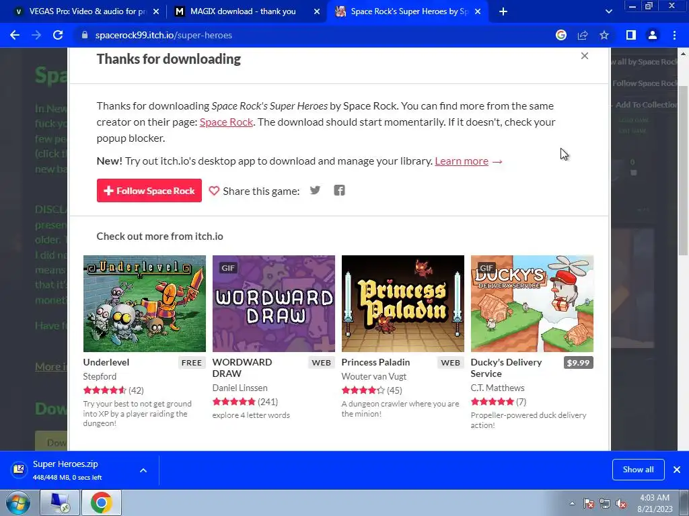Open the Space Rock creator link
The width and height of the screenshot is (689, 516).
tap(226, 122)
